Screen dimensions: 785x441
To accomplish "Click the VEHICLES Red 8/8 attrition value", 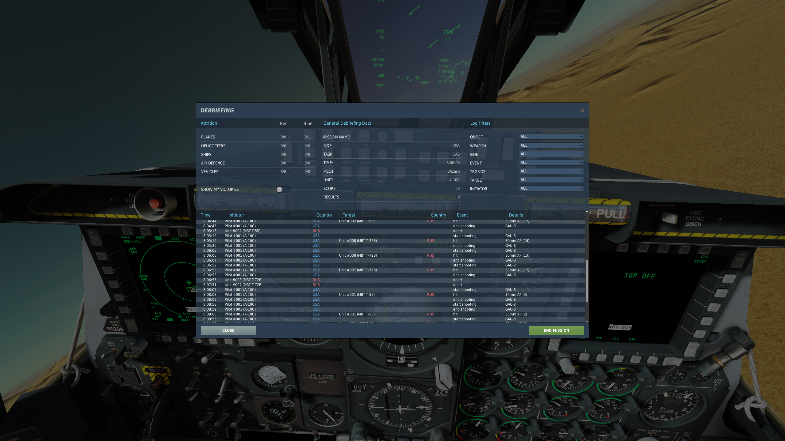I will pyautogui.click(x=283, y=172).
